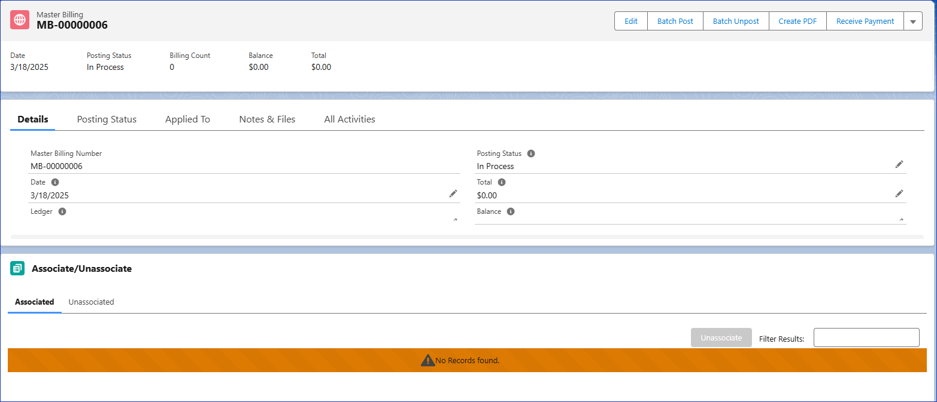Select the Unassociated tab

[x=91, y=302]
